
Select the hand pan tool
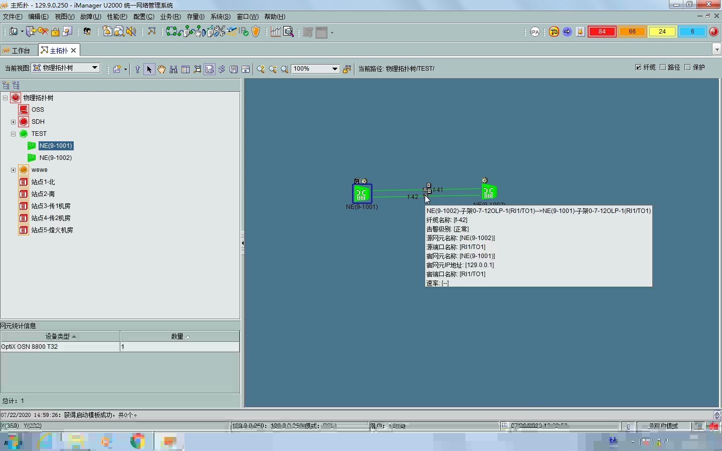click(x=161, y=69)
